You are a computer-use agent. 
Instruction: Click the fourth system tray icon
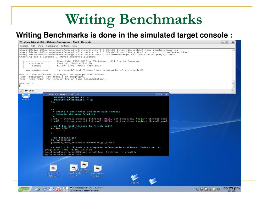pyautogui.click(x=210, y=189)
